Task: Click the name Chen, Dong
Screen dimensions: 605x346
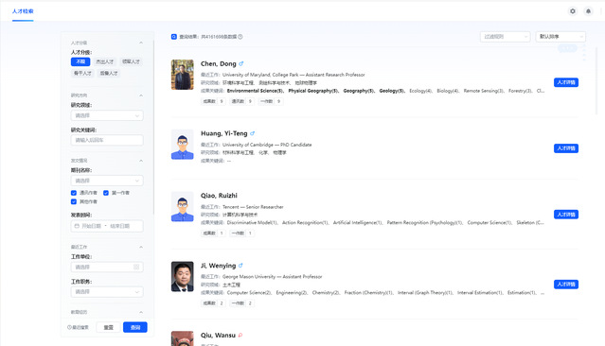Action: 219,63
